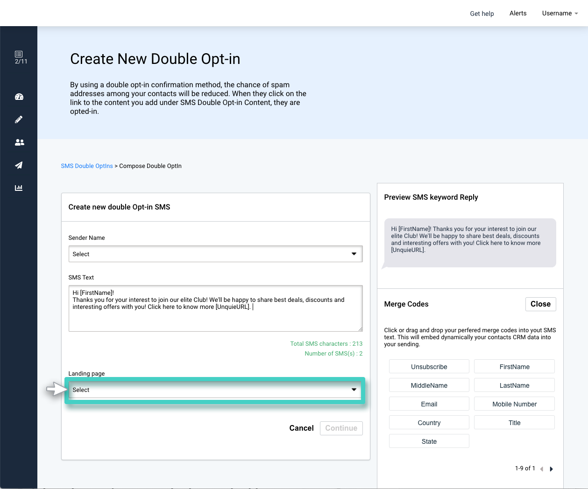Click the SMS preview message bubble
The width and height of the screenshot is (588, 489).
(x=470, y=243)
